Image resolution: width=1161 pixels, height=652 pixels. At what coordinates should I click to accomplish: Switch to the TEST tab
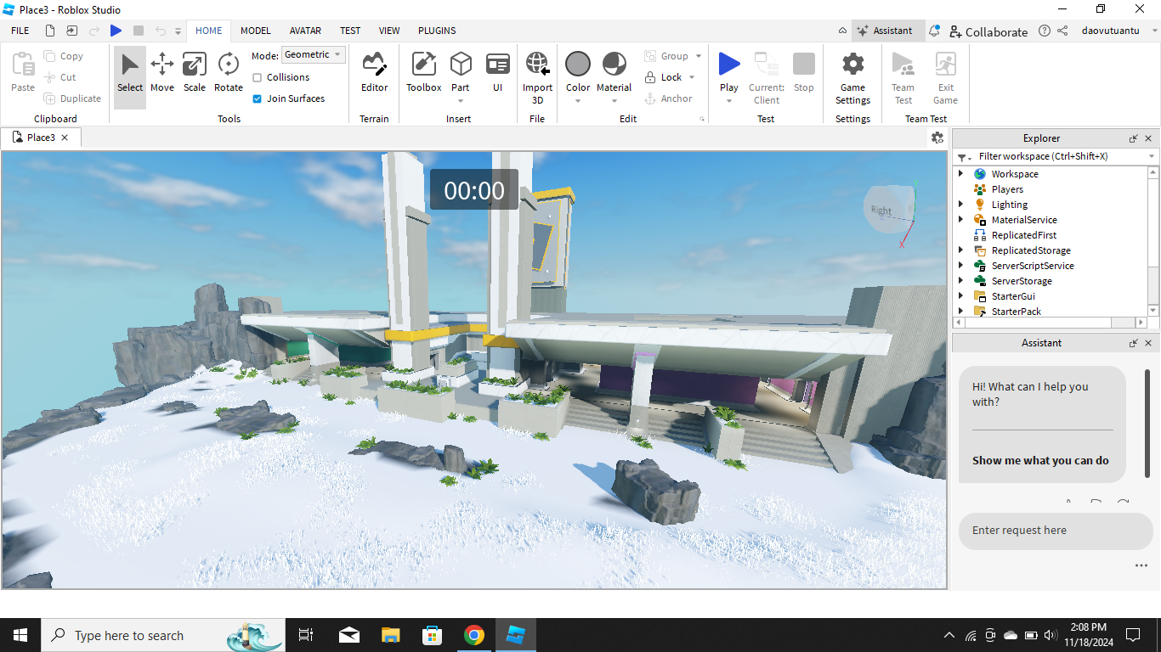[350, 31]
